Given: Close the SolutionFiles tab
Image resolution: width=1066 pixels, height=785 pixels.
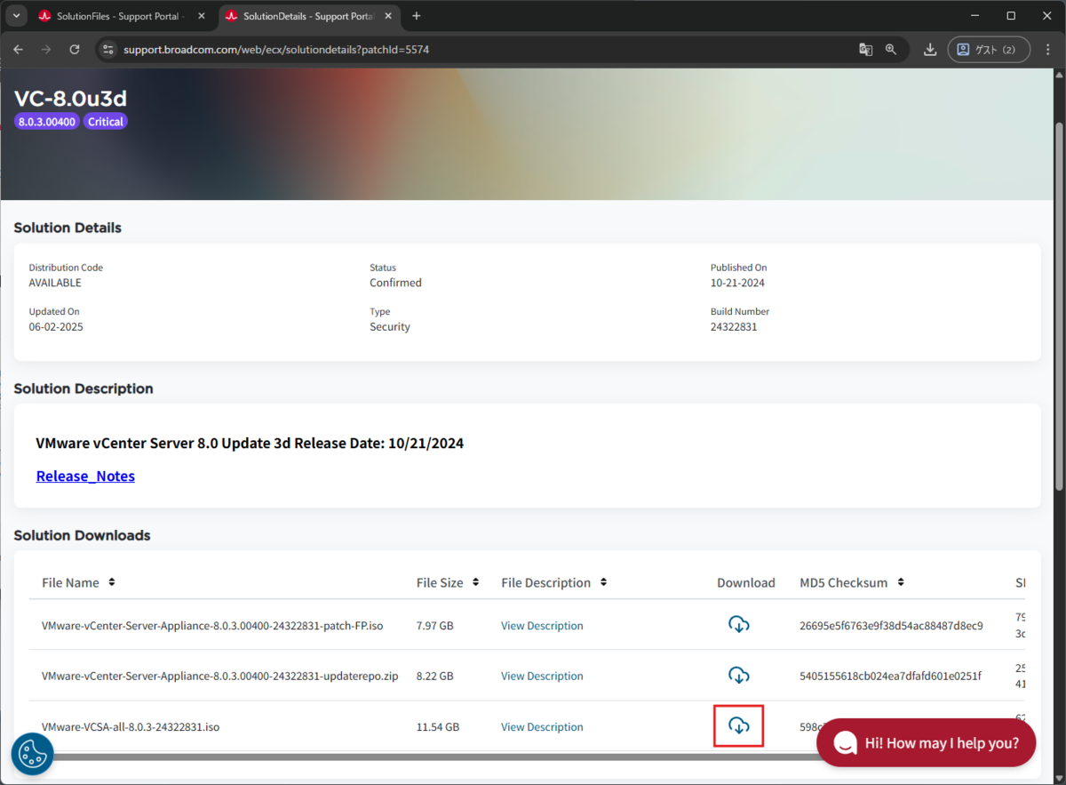Looking at the screenshot, I should point(203,16).
